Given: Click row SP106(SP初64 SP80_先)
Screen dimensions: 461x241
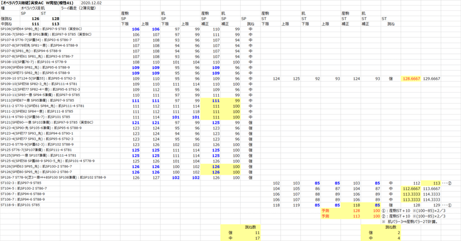Looking at the screenshot, I should coord(41,29).
